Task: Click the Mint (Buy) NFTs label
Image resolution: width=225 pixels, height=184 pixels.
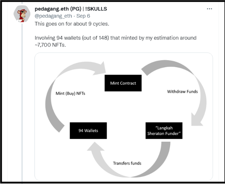Action: coord(70,94)
